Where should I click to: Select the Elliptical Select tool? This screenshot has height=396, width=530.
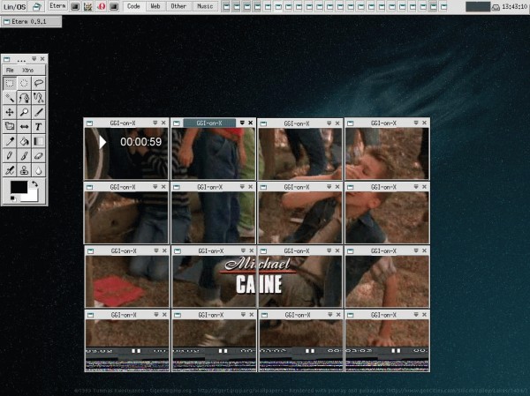pyautogui.click(x=24, y=83)
